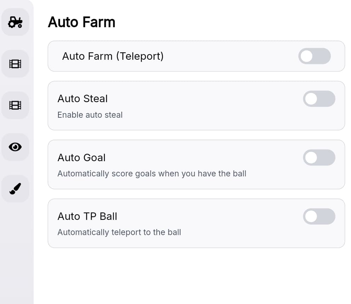
Task: Switch on Auto TP Ball
Action: 319,216
